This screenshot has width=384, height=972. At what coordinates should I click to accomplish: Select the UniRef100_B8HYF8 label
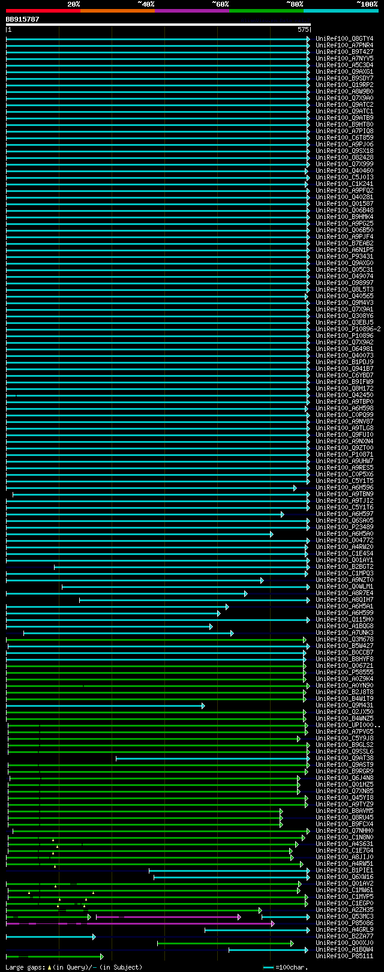click(344, 659)
